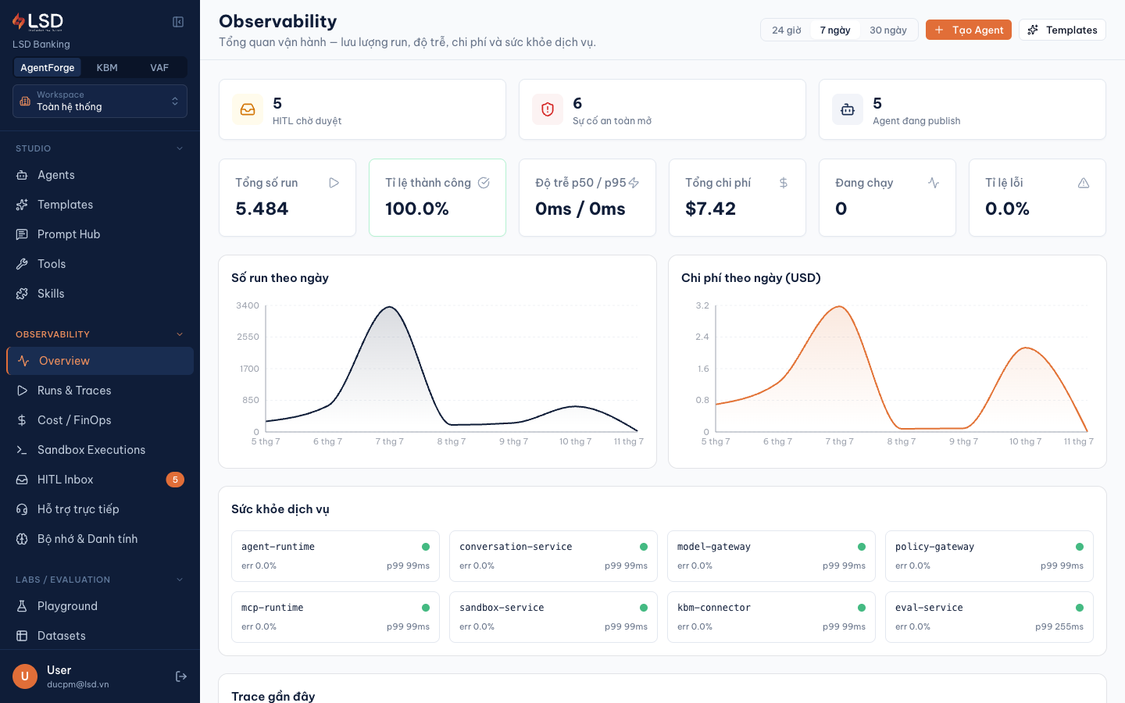Open the mcp-runtime service card
1125x703 pixels.
pos(335,617)
